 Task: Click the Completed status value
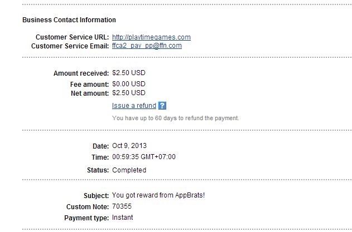point(129,170)
